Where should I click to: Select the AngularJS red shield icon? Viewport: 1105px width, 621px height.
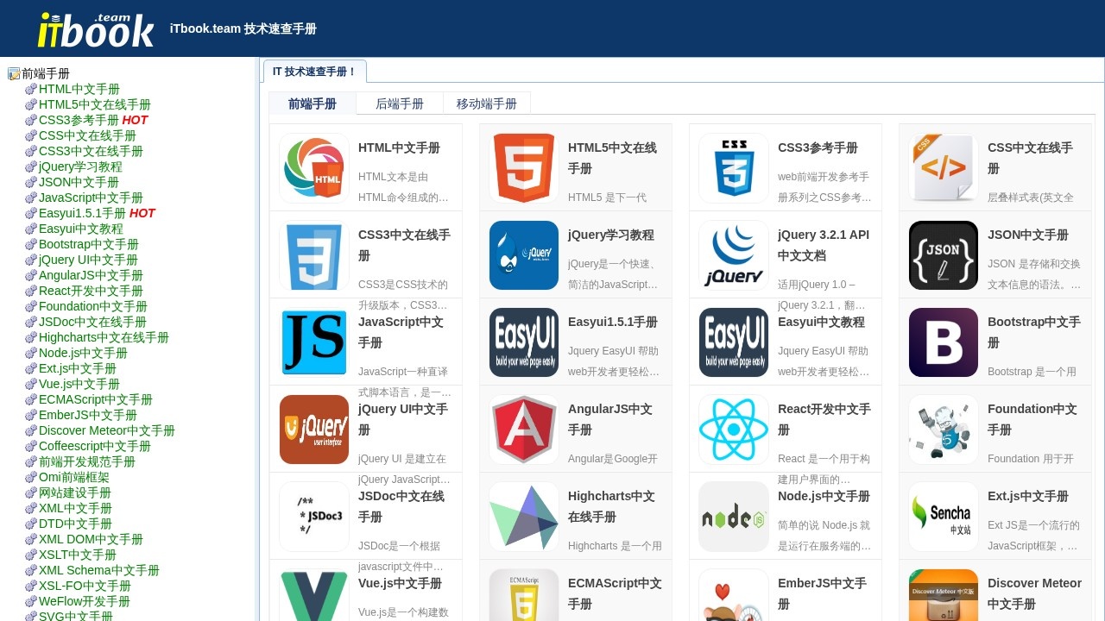tap(523, 429)
